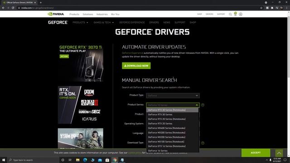Click the browser address bar
Image resolution: width=290 pixels, height=163 pixels.
tap(137, 8)
